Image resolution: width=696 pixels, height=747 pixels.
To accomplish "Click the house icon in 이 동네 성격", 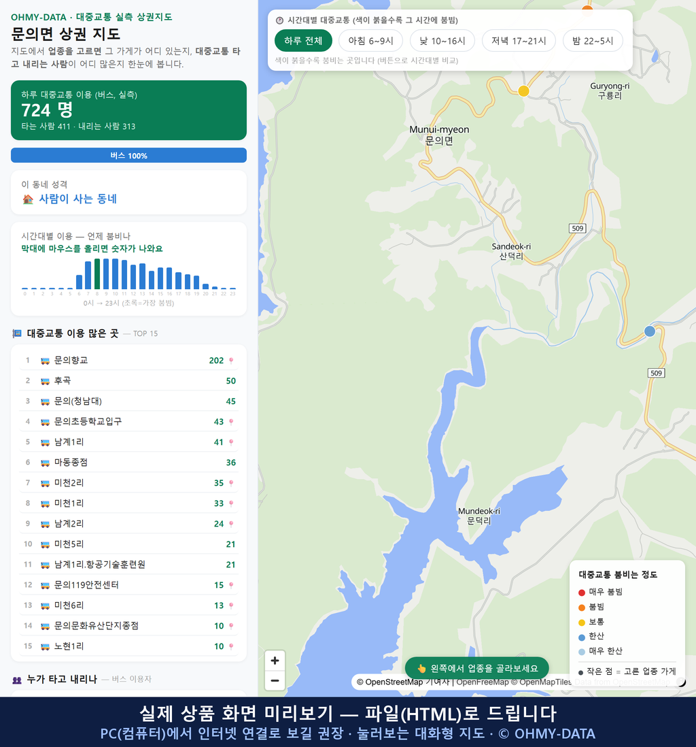I will (28, 199).
